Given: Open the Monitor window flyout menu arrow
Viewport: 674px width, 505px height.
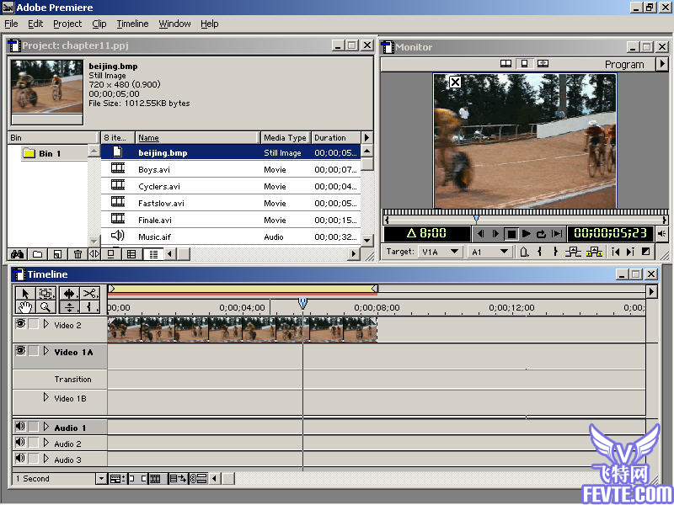Looking at the screenshot, I should 662,64.
